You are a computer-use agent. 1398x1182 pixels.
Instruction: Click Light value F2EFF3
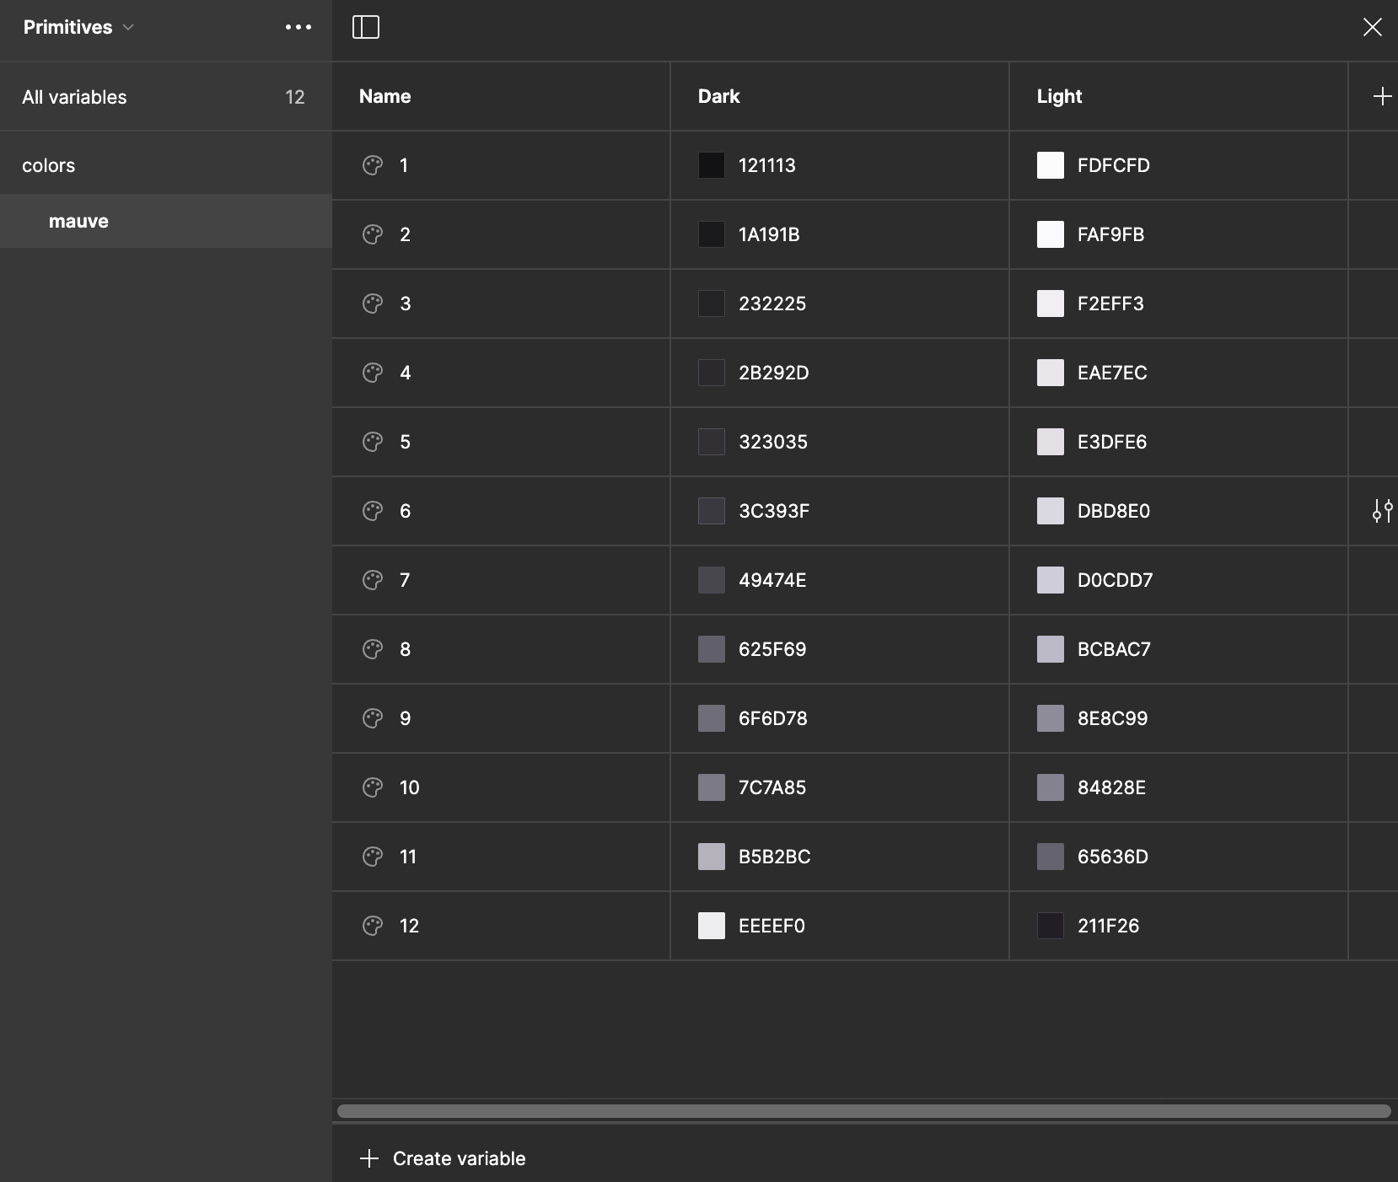point(1110,304)
